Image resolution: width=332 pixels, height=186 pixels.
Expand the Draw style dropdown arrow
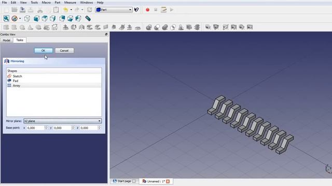pos(20,19)
